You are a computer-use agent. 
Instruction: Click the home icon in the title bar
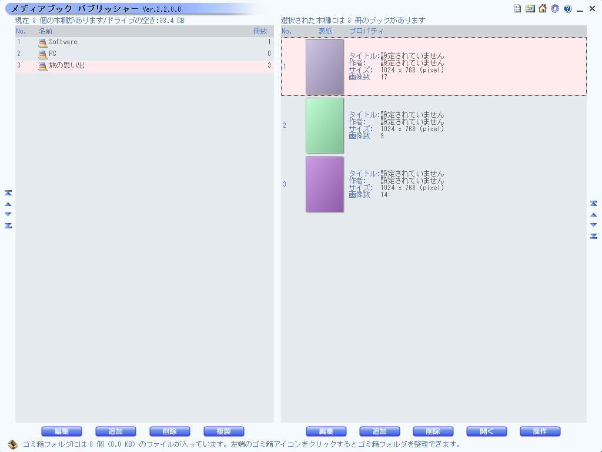tap(542, 8)
